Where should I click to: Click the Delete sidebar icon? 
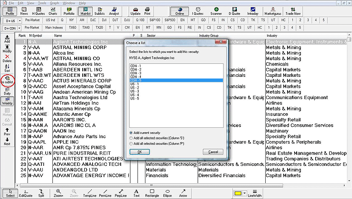7,58
